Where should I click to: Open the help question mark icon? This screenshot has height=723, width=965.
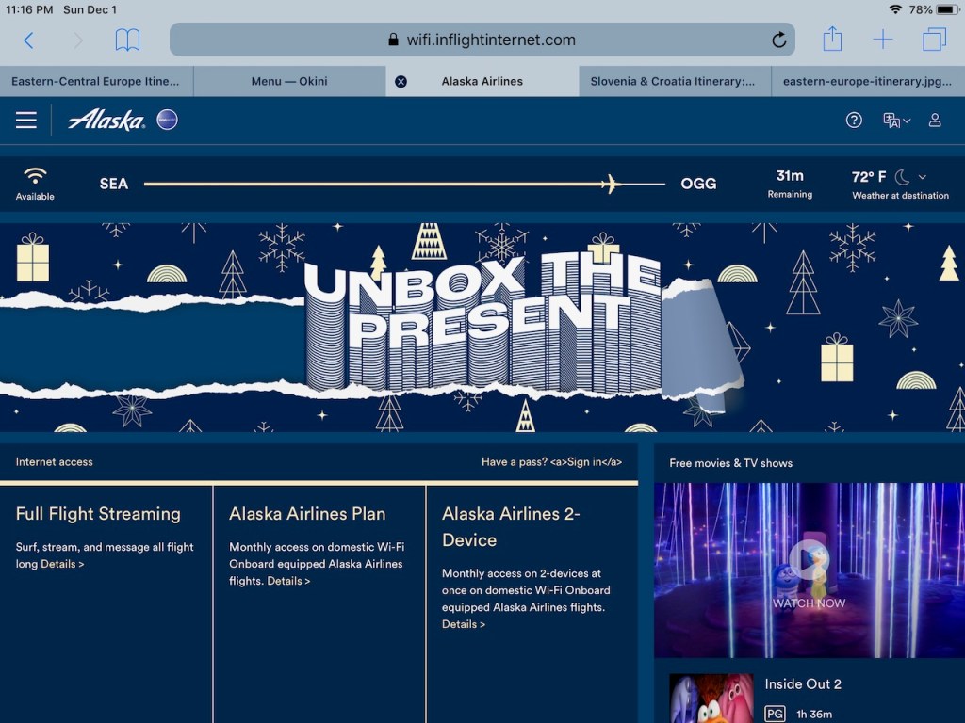854,120
